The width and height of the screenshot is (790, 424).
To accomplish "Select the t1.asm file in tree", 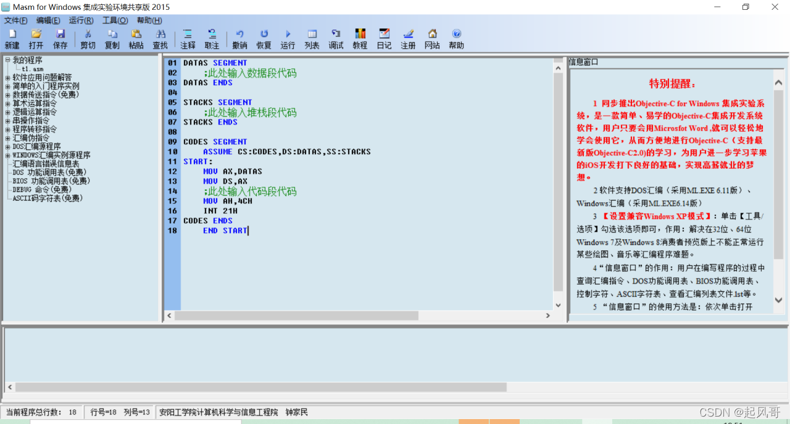I will pos(33,69).
